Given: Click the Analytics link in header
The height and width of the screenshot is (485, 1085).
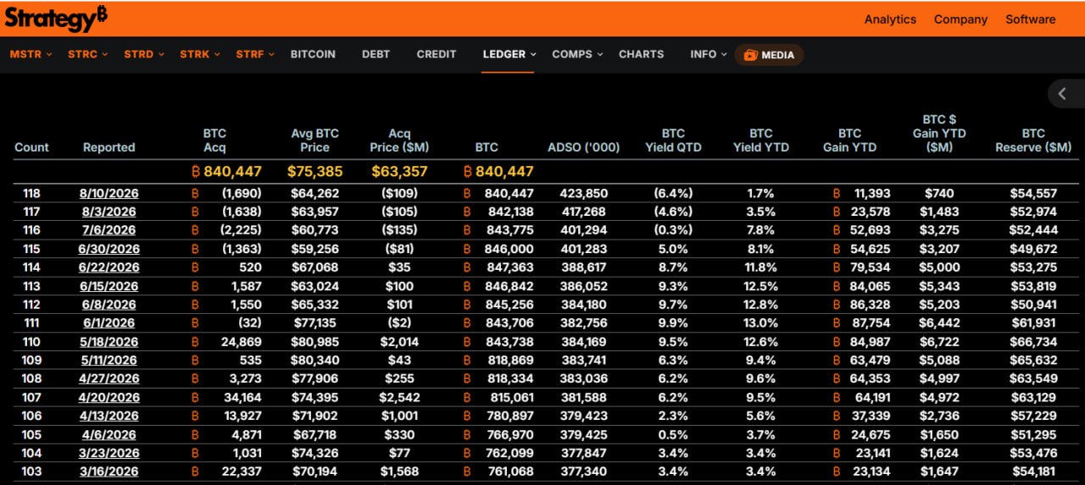Looking at the screenshot, I should click(x=890, y=19).
